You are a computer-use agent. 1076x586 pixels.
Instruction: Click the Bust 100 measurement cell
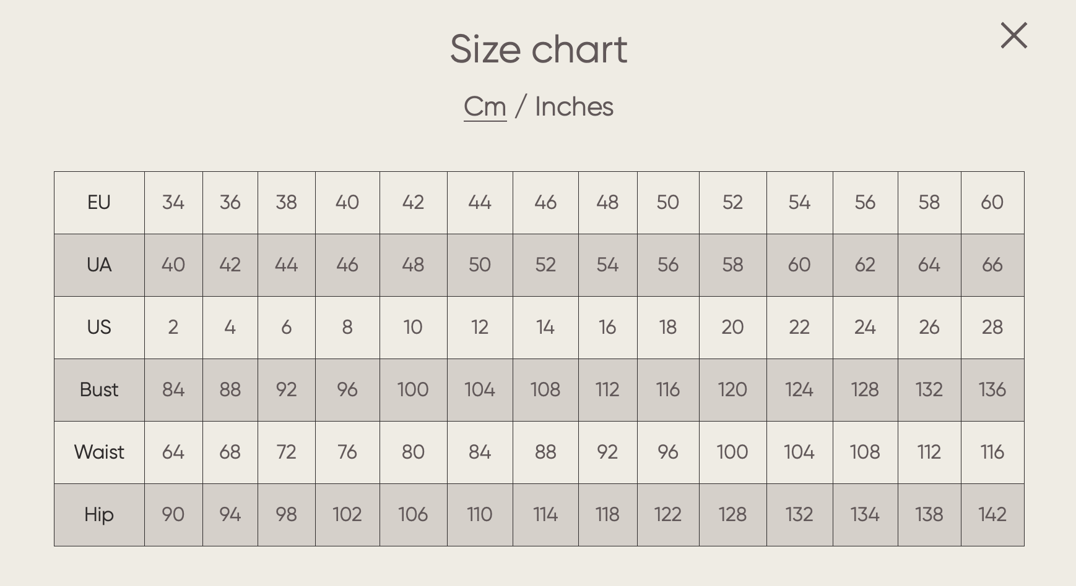413,390
